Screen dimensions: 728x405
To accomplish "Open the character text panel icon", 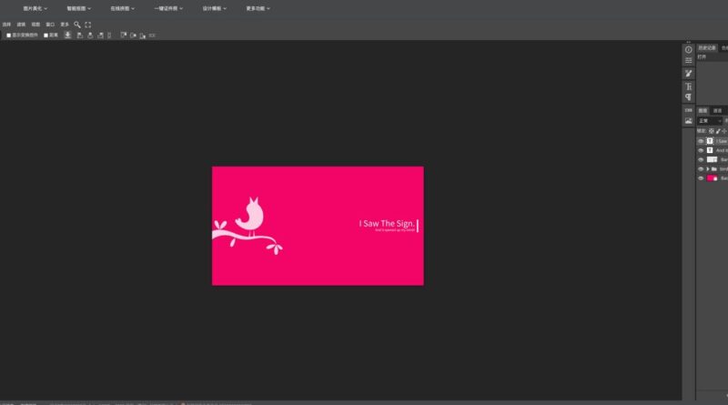I will click(x=688, y=86).
